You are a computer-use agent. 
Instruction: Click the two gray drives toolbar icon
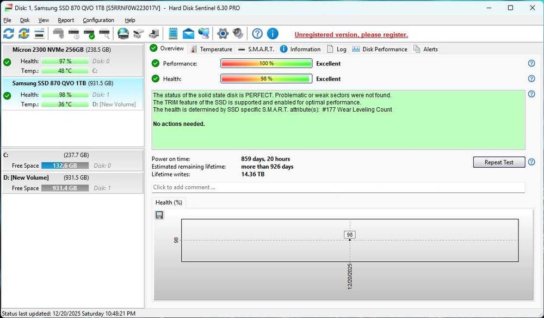pos(138,34)
